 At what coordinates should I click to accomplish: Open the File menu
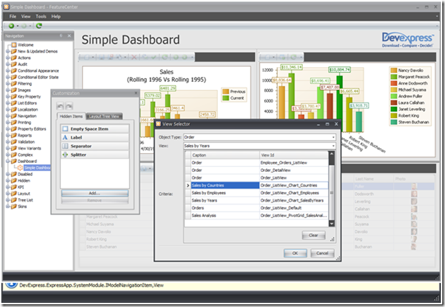click(12, 17)
